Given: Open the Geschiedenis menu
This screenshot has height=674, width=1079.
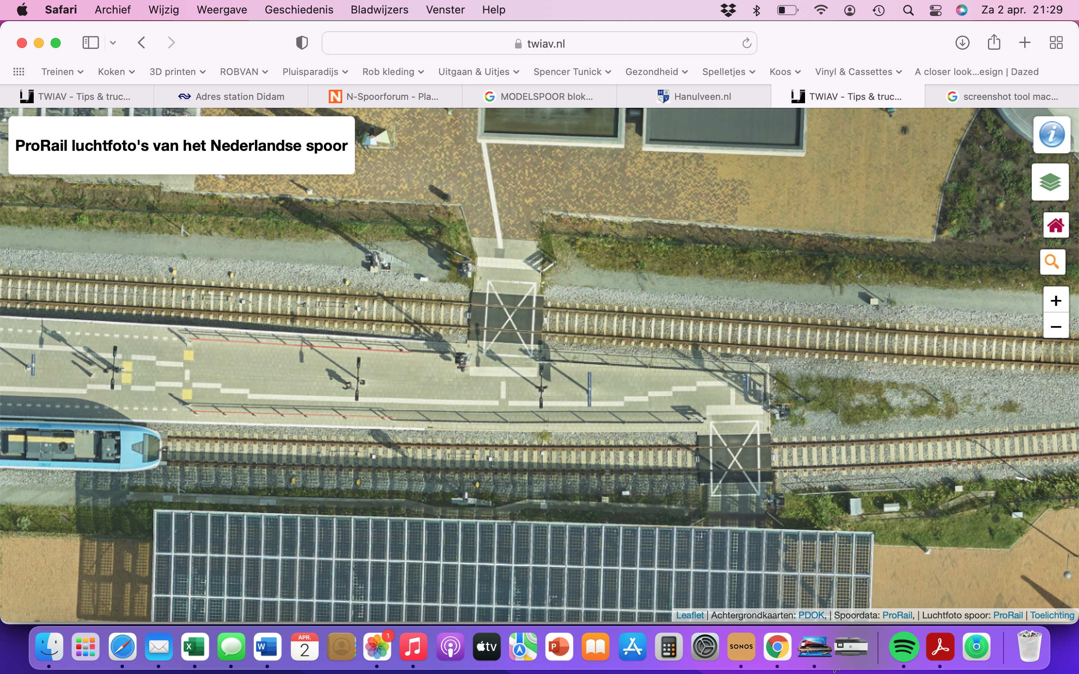Looking at the screenshot, I should click(x=299, y=10).
